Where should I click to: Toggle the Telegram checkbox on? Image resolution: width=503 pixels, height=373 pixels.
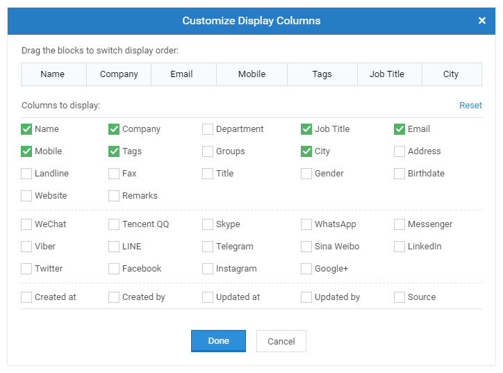(x=208, y=247)
